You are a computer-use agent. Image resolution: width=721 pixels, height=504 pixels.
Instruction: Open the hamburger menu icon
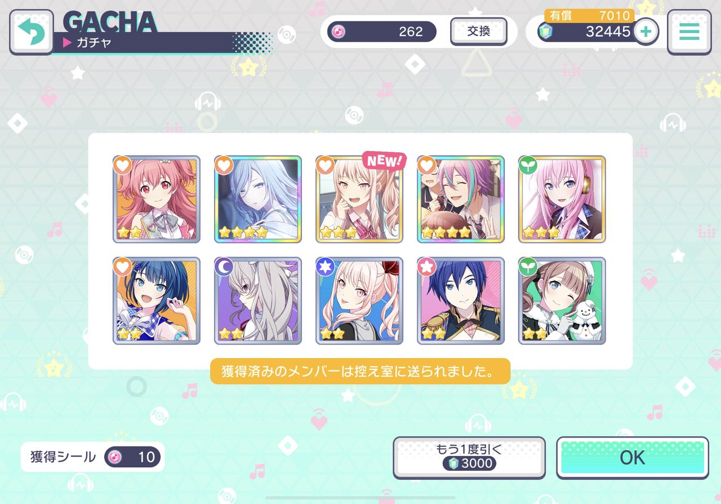689,32
